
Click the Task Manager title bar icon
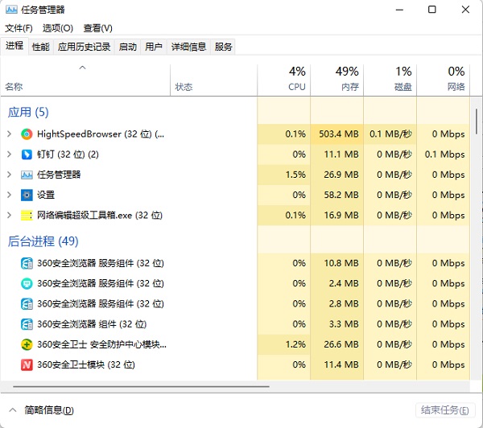11,10
